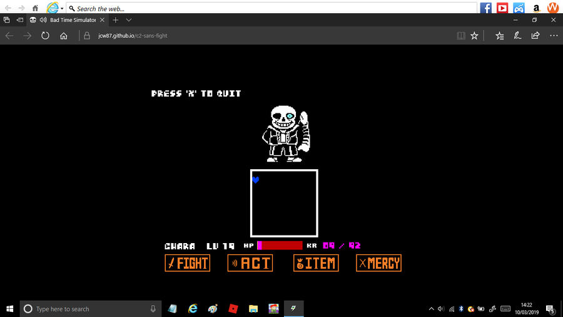Show tabs you've set aside
The height and width of the screenshot is (317, 563).
(x=6, y=20)
